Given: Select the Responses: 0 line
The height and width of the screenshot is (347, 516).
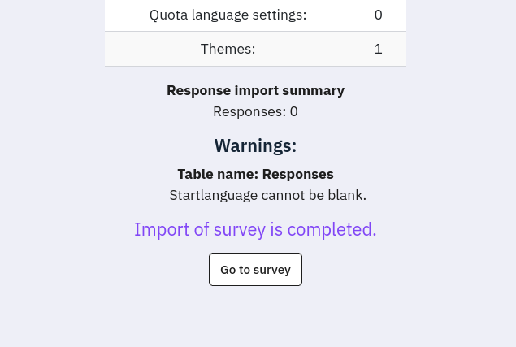Looking at the screenshot, I should pyautogui.click(x=255, y=111).
